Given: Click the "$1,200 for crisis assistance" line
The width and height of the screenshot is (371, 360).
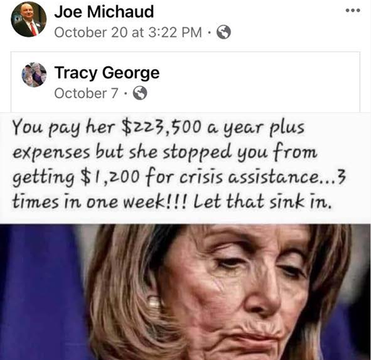Looking at the screenshot, I should (x=179, y=177).
